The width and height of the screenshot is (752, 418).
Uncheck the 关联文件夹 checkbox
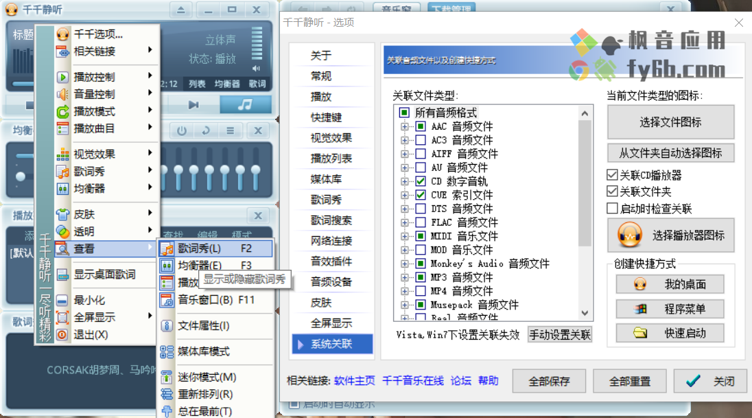[612, 191]
